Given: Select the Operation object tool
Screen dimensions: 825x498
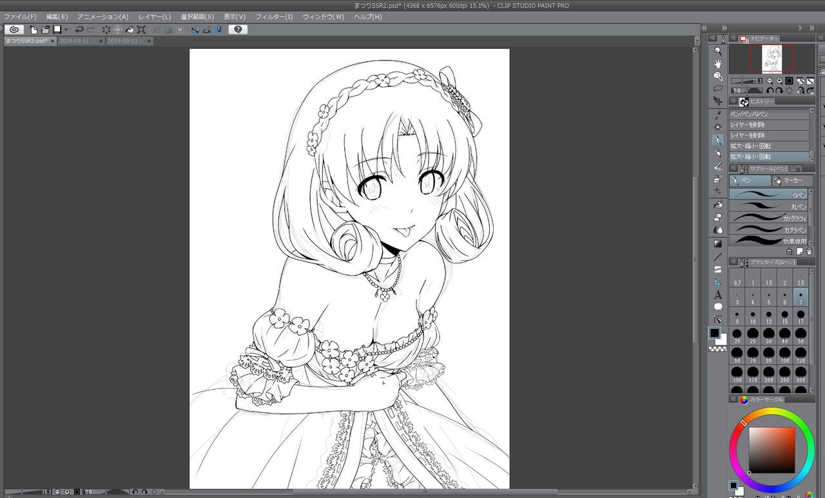Looking at the screenshot, I should [x=718, y=76].
